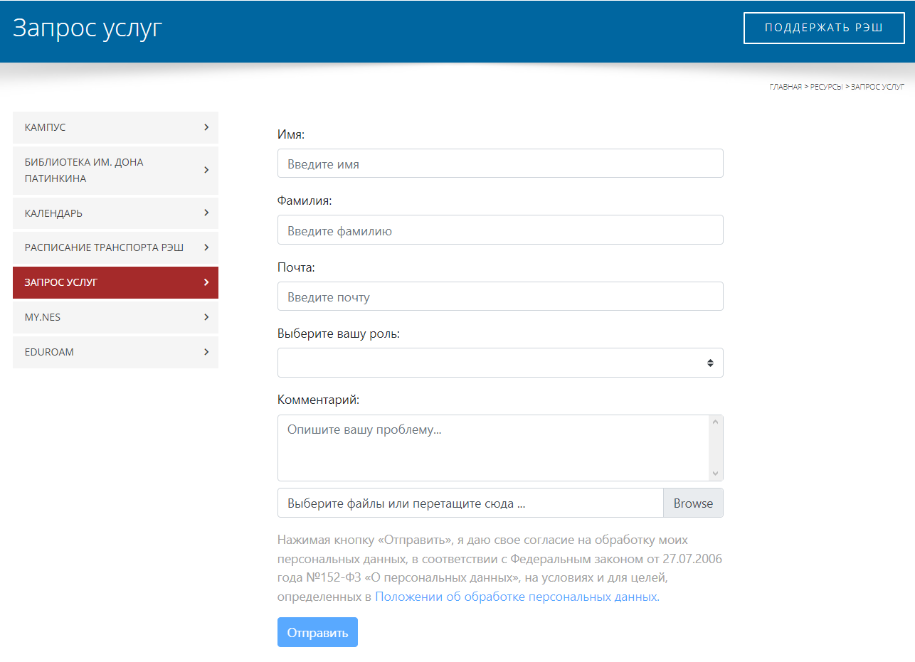Click the Фамилия: field label
The width and height of the screenshot is (915, 662).
click(305, 201)
